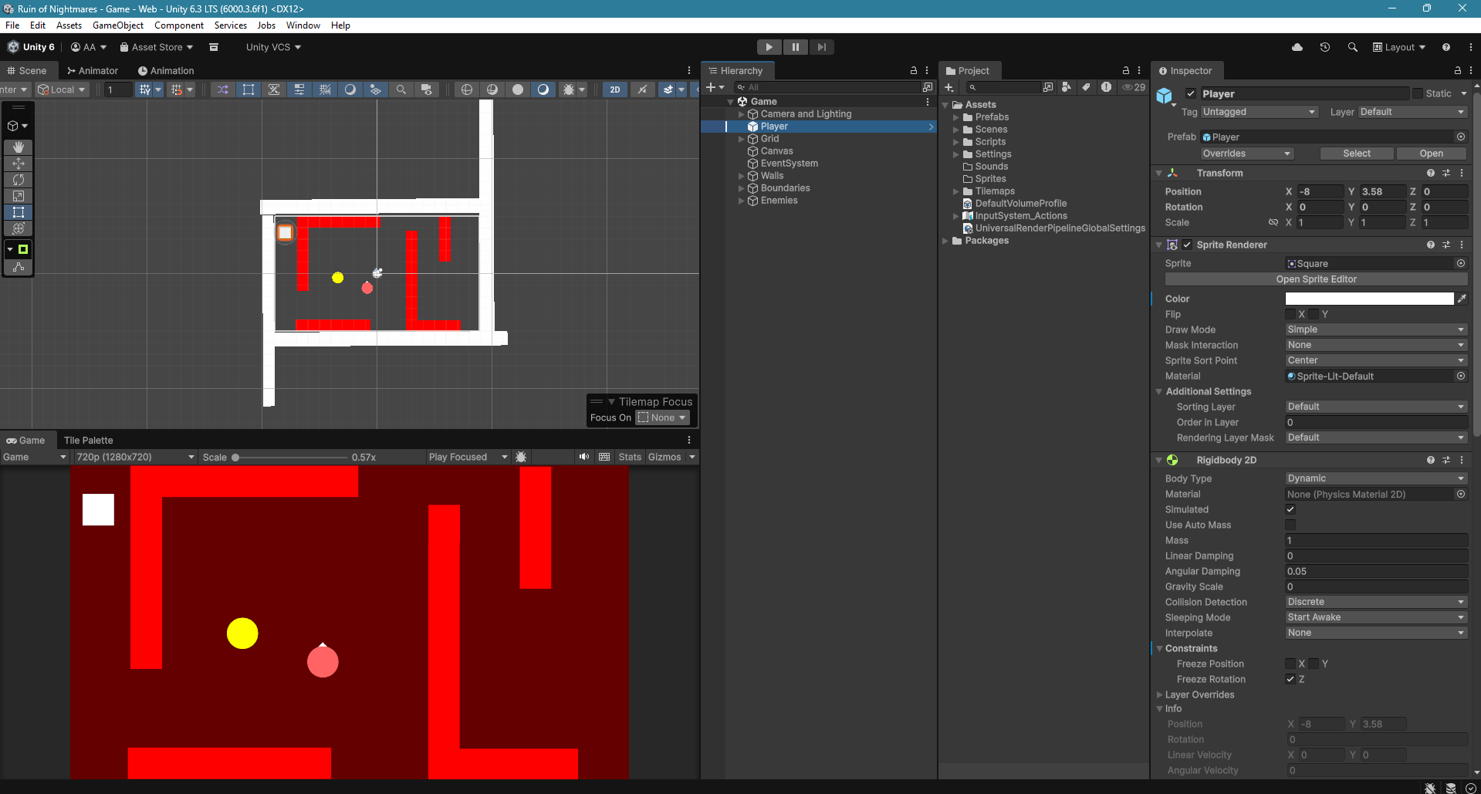Viewport: 1481px width, 794px height.
Task: Switch the Scene view to 2D mode
Action: [615, 89]
